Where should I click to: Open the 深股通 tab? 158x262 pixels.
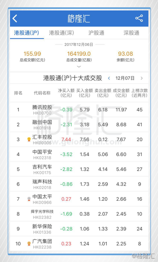click(x=131, y=33)
